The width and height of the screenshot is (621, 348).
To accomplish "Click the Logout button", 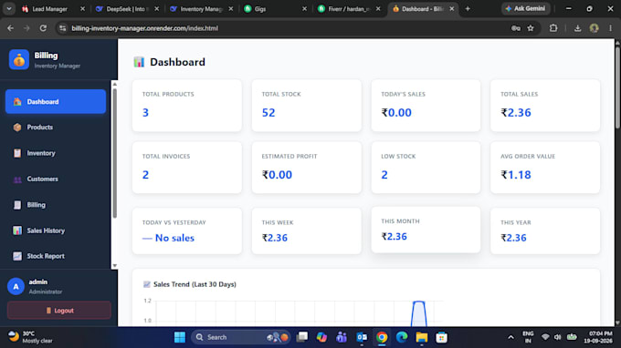I will tap(59, 311).
